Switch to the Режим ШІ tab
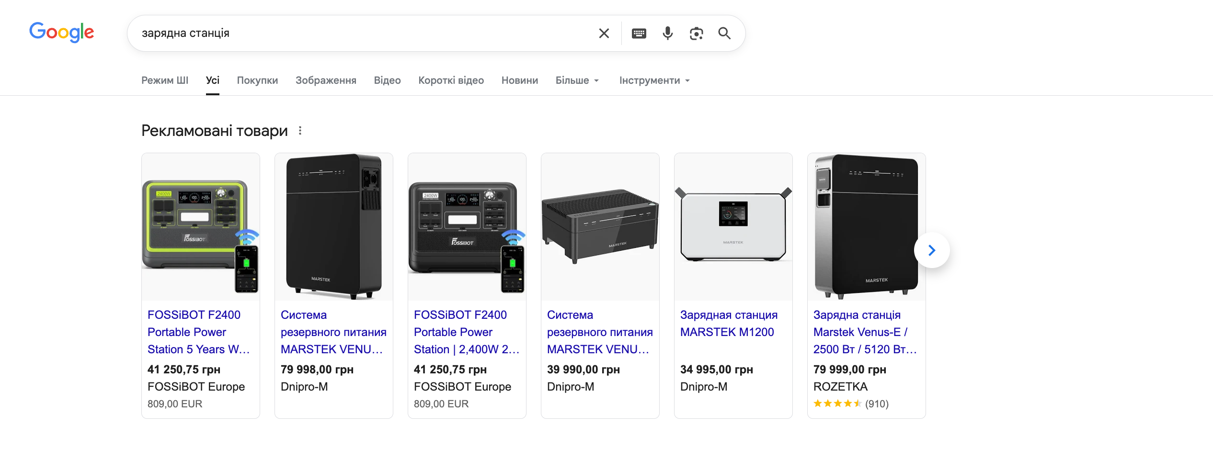 [165, 80]
